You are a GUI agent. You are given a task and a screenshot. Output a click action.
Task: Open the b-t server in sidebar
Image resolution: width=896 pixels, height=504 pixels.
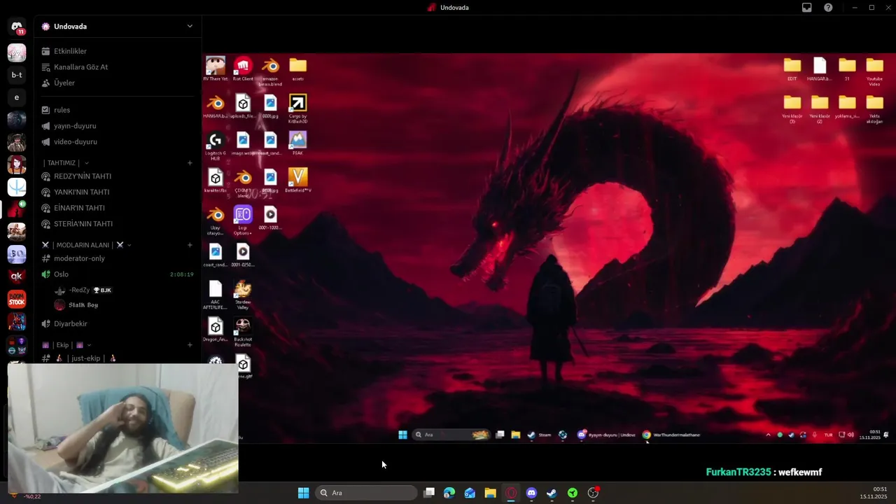point(17,75)
